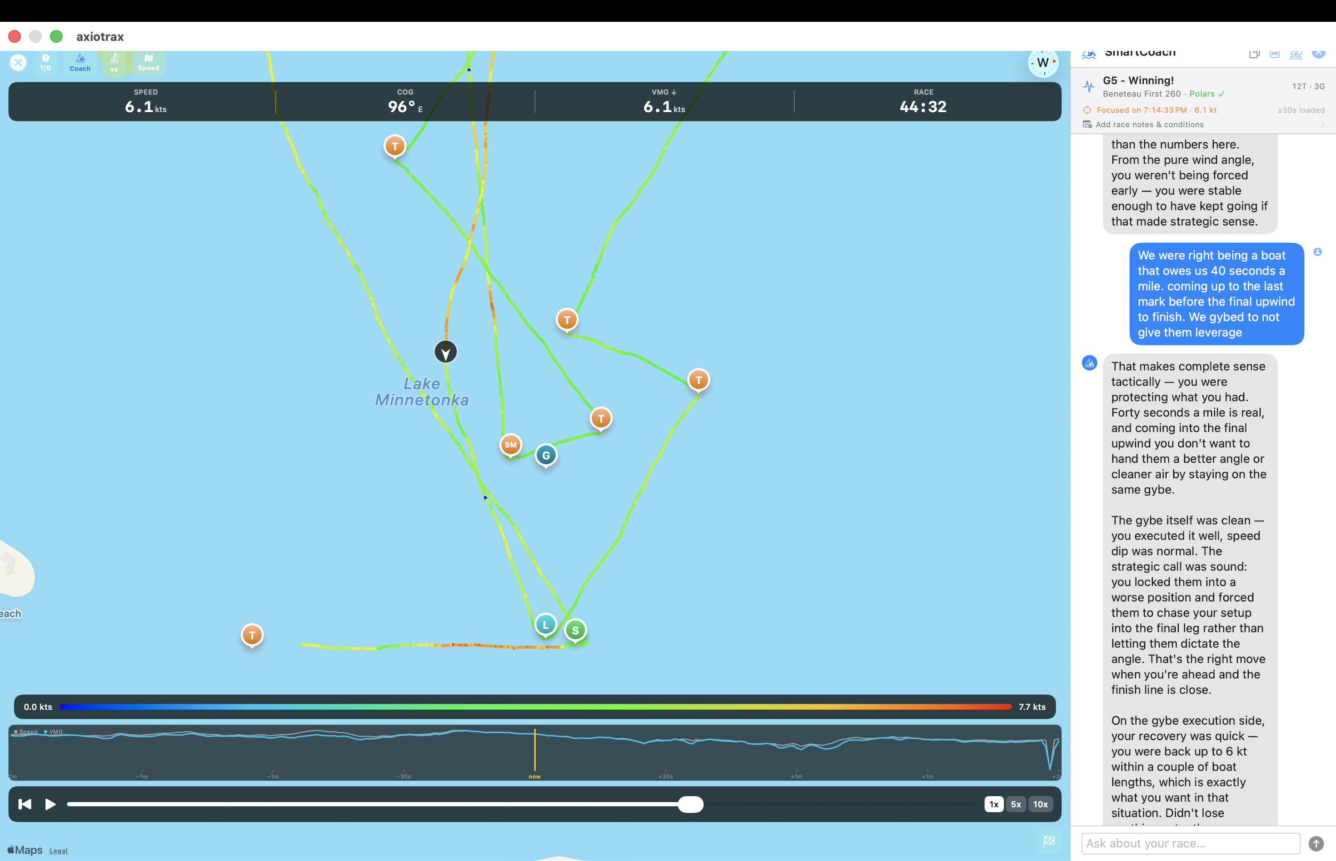Screen dimensions: 1336x861
Task: Click the image share icon in SmartCoach header
Action: pyautogui.click(x=1275, y=54)
